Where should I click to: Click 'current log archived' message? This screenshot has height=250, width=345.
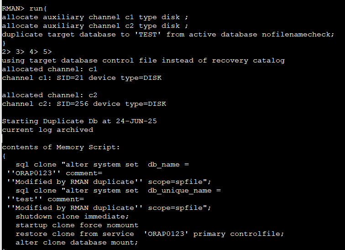(47, 130)
